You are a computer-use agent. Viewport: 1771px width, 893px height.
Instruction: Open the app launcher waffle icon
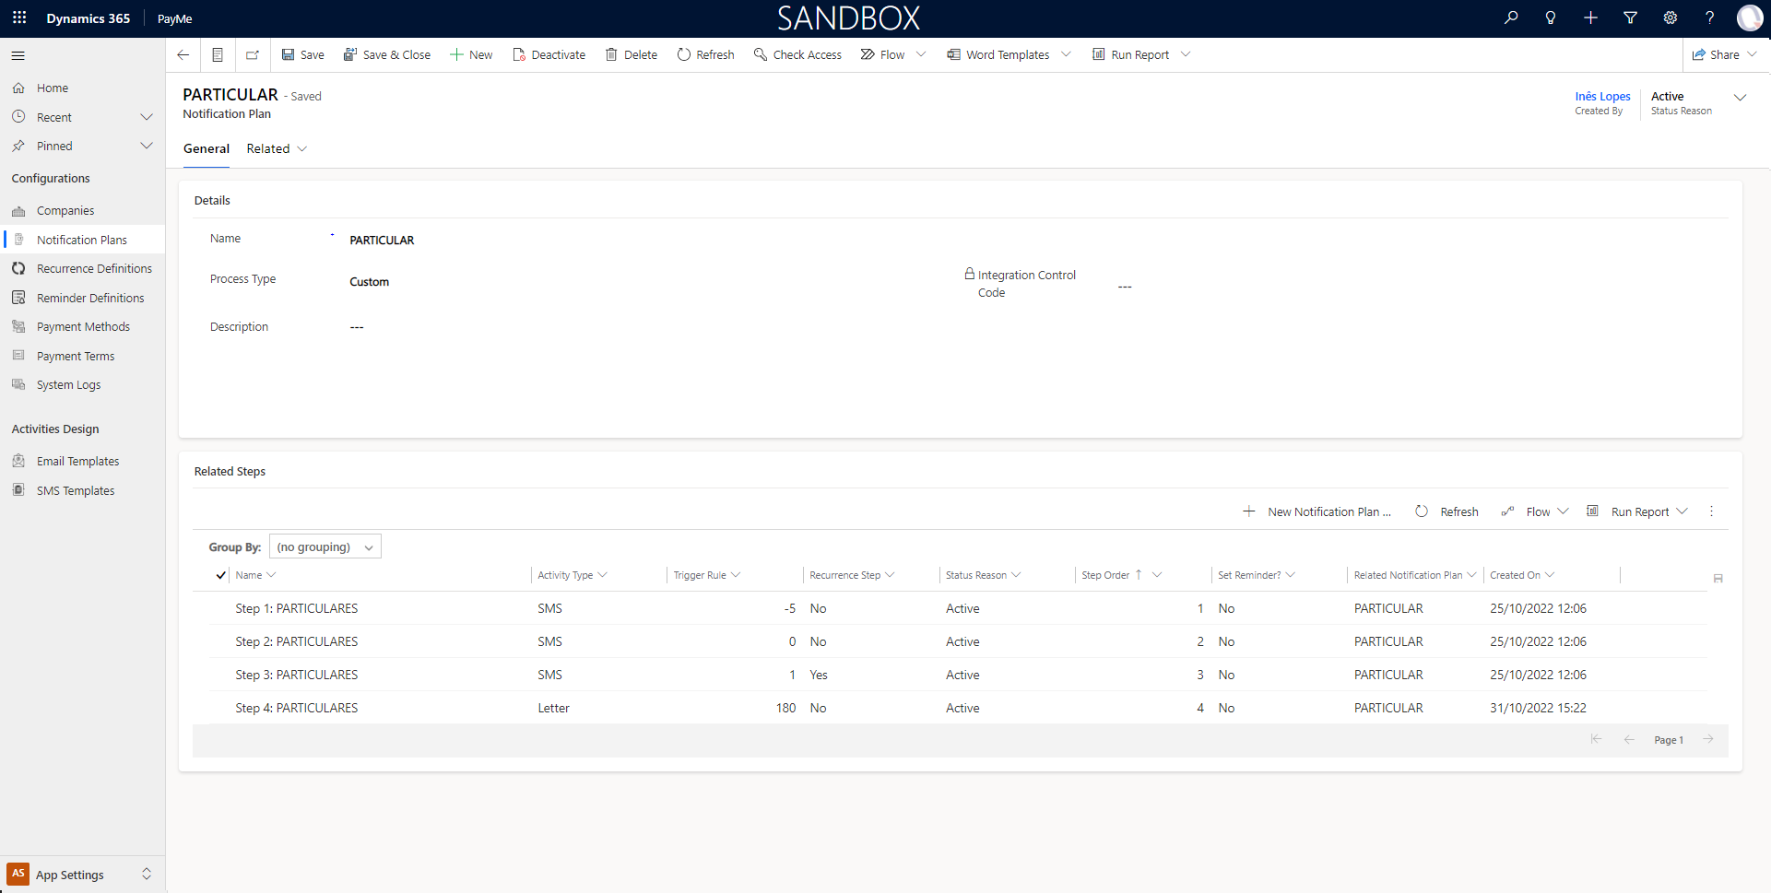pyautogui.click(x=19, y=18)
